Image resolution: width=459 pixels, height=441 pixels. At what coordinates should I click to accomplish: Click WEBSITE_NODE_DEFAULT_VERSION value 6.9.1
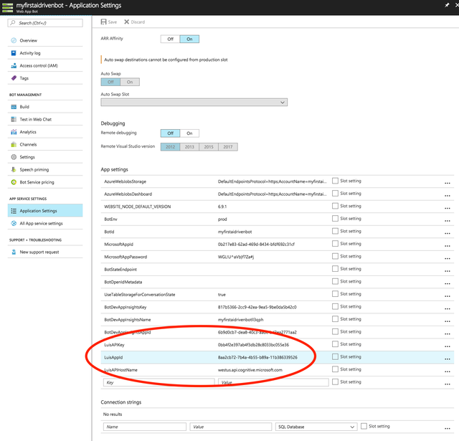tap(222, 207)
